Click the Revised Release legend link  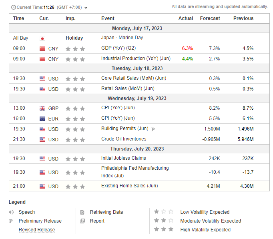point(37,230)
